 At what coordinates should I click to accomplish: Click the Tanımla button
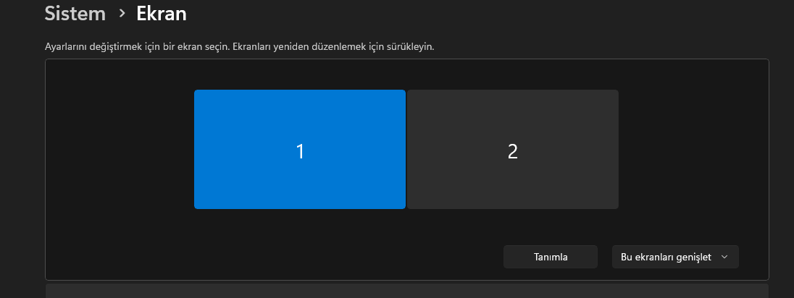point(551,257)
